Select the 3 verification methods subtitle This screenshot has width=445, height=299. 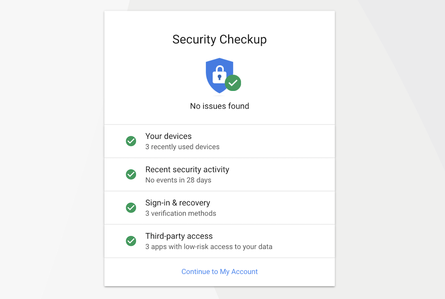pos(181,213)
